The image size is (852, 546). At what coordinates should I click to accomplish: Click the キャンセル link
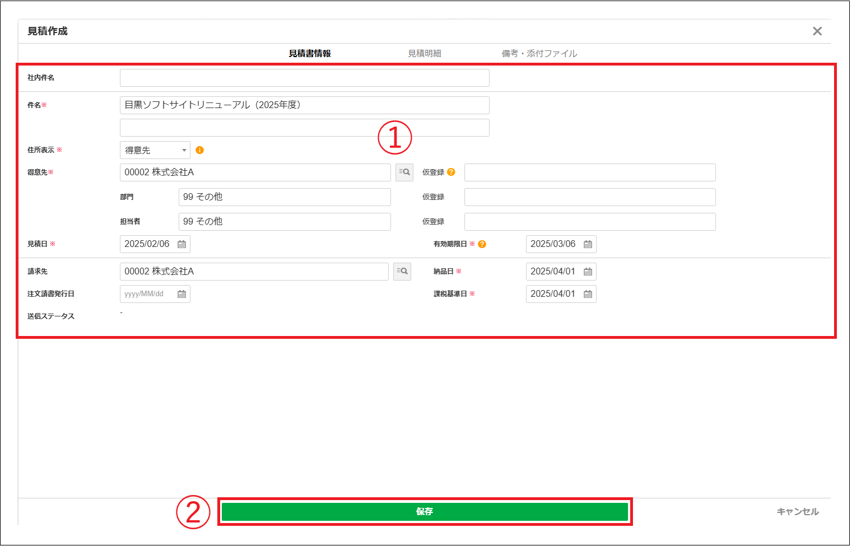pos(797,511)
